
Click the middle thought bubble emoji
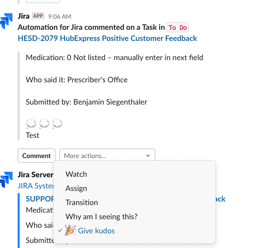pyautogui.click(x=44, y=124)
